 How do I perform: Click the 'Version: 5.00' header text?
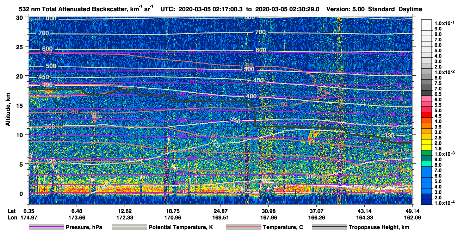346,9
